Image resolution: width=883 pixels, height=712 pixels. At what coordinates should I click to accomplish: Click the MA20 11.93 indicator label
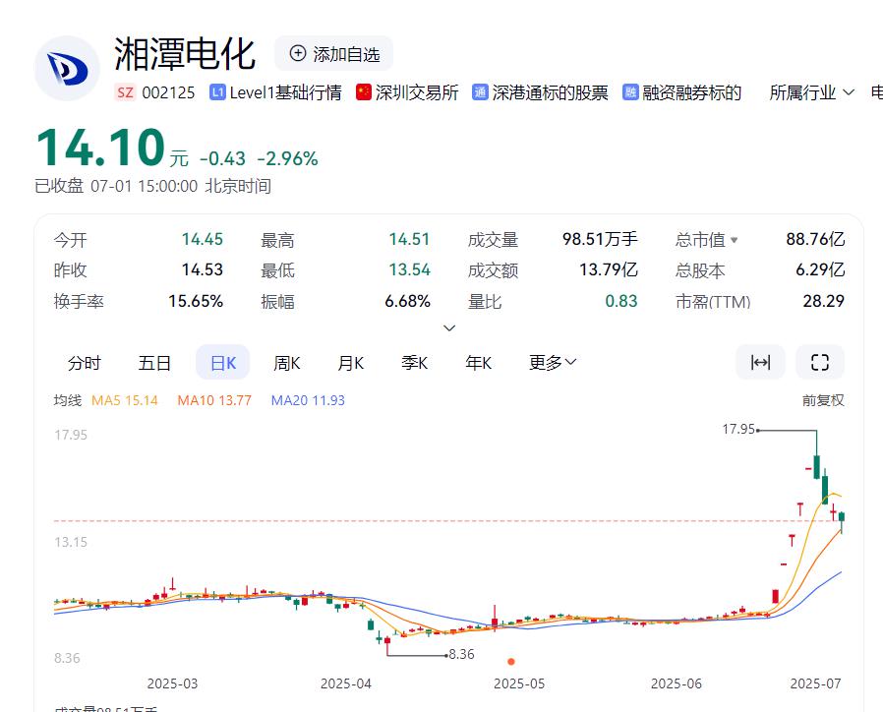[x=308, y=400]
